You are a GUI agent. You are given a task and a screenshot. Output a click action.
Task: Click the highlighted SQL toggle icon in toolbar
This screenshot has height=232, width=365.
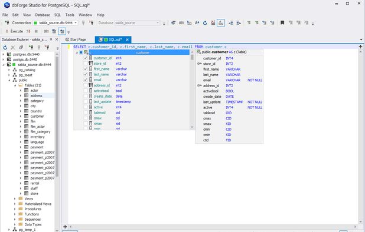click(221, 23)
